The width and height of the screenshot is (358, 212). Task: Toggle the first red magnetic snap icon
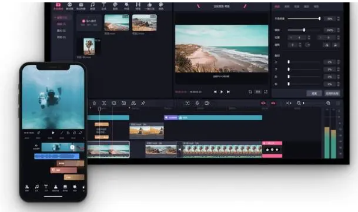point(263,104)
